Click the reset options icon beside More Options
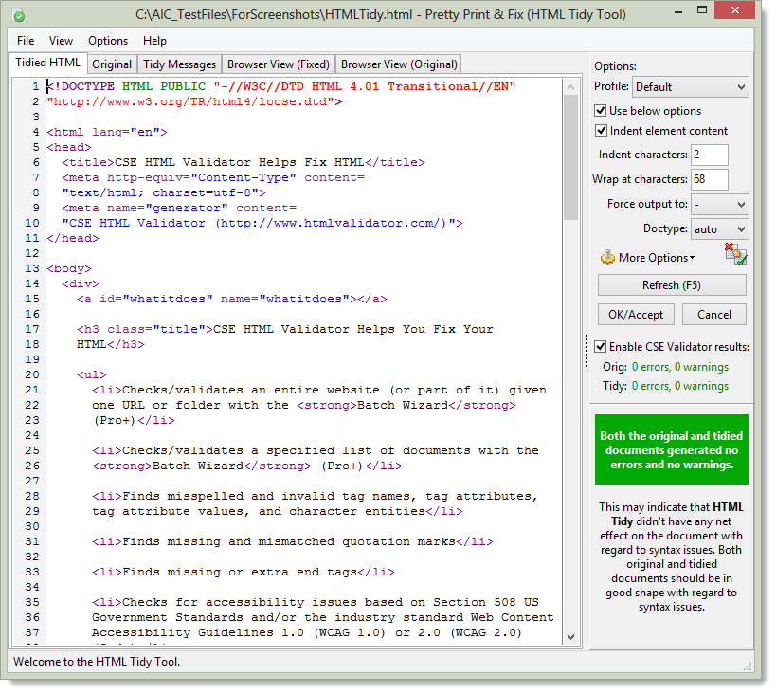This screenshot has width=776, height=694. pos(735,254)
